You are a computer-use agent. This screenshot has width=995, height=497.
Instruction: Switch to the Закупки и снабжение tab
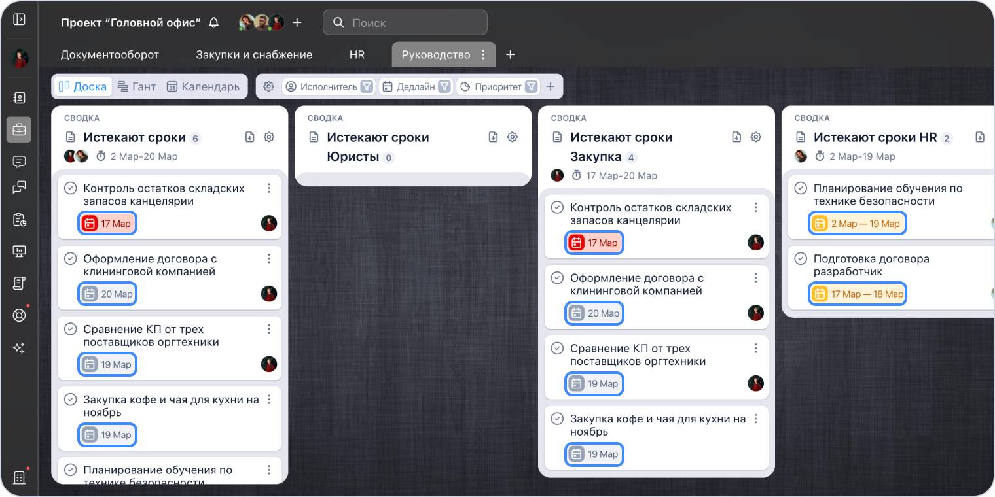(254, 55)
